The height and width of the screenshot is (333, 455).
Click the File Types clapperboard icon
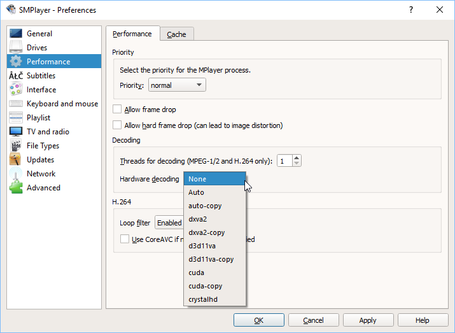click(x=16, y=146)
